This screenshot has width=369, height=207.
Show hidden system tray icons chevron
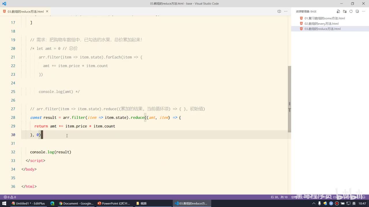click(314, 203)
